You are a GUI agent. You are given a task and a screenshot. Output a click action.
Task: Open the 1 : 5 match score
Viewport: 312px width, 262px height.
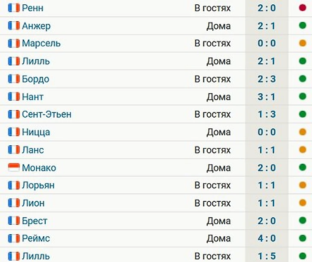click(x=267, y=256)
